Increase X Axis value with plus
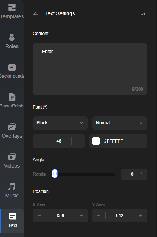This screenshot has height=237, width=157. point(81,216)
